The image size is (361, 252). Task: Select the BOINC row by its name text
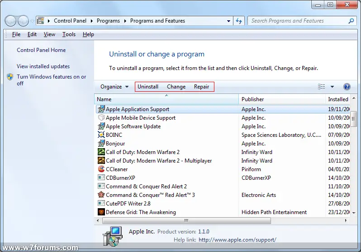click(x=114, y=135)
